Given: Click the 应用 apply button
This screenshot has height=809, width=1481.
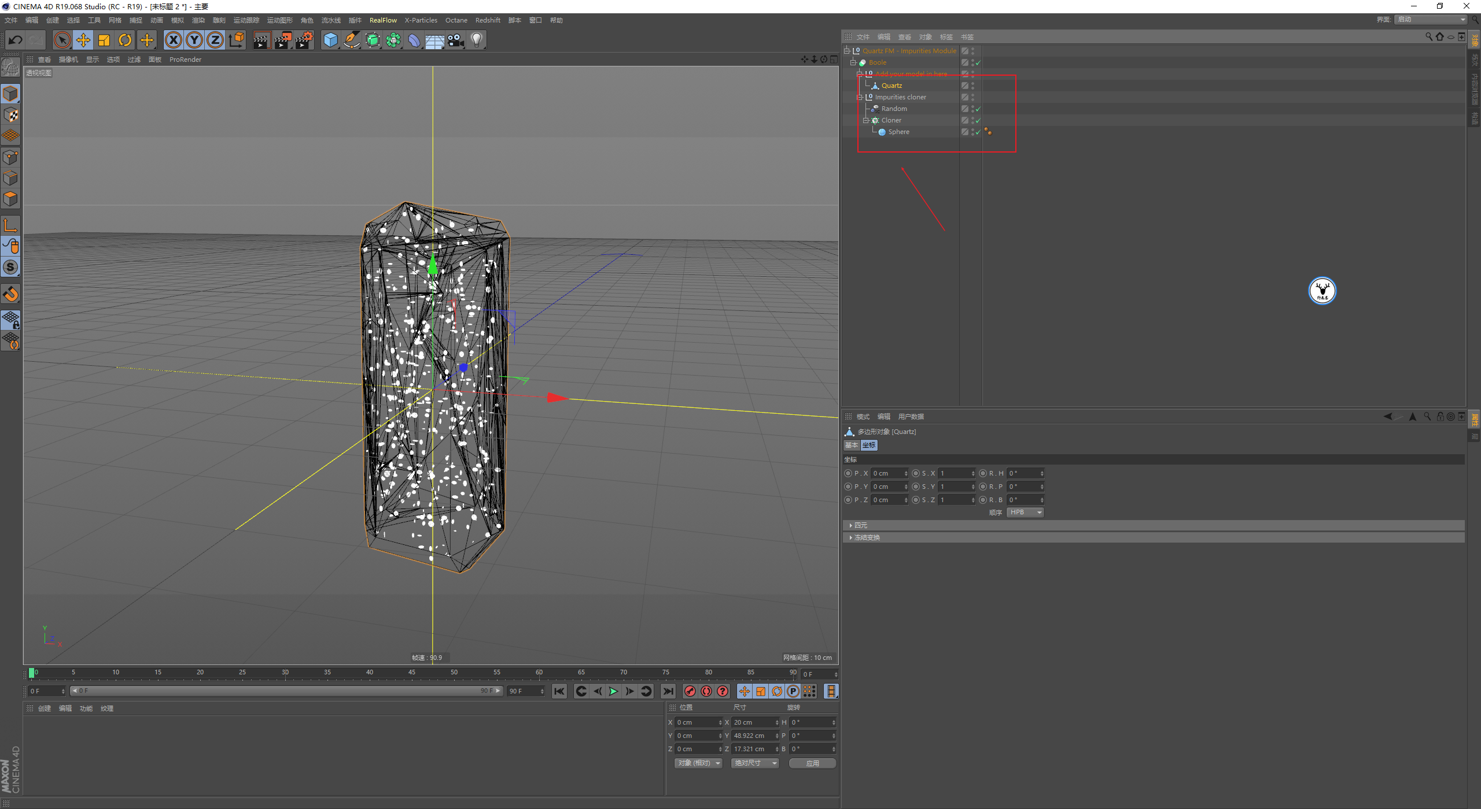Looking at the screenshot, I should click(x=812, y=763).
